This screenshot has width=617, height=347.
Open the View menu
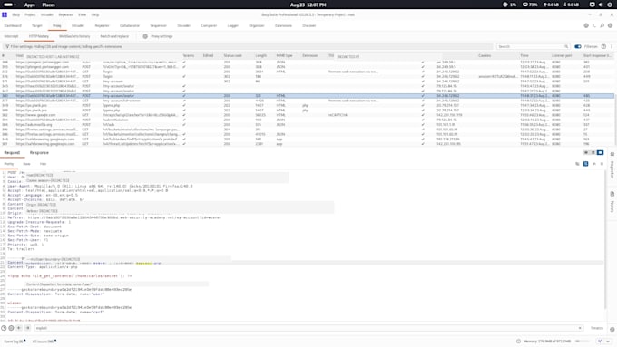[82, 14]
